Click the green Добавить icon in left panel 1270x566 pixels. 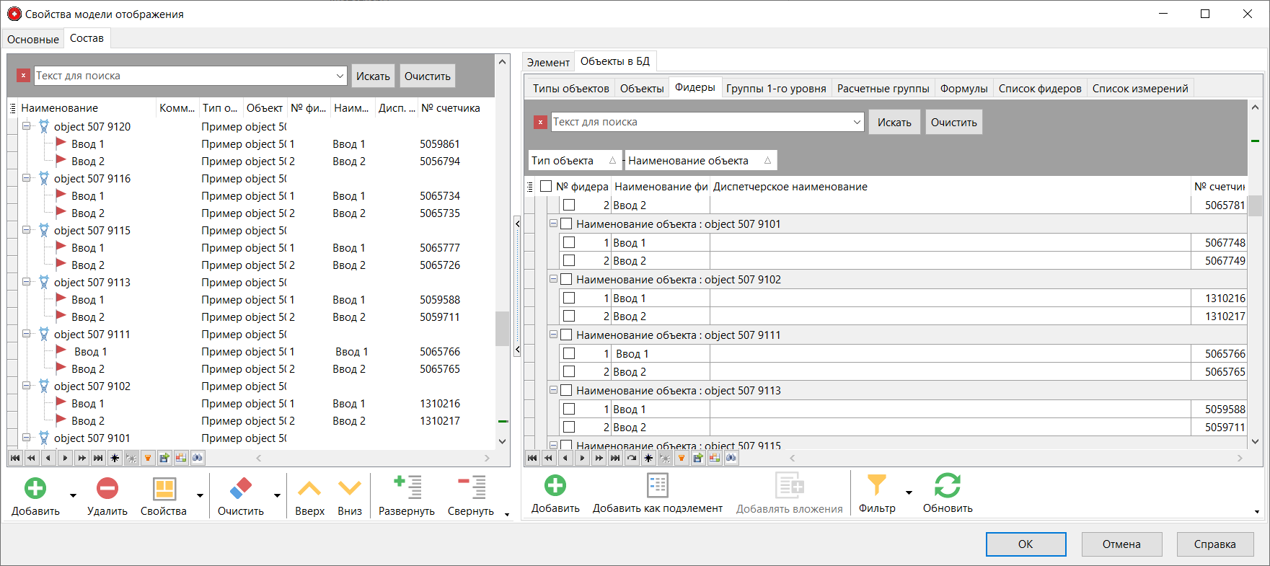[35, 489]
